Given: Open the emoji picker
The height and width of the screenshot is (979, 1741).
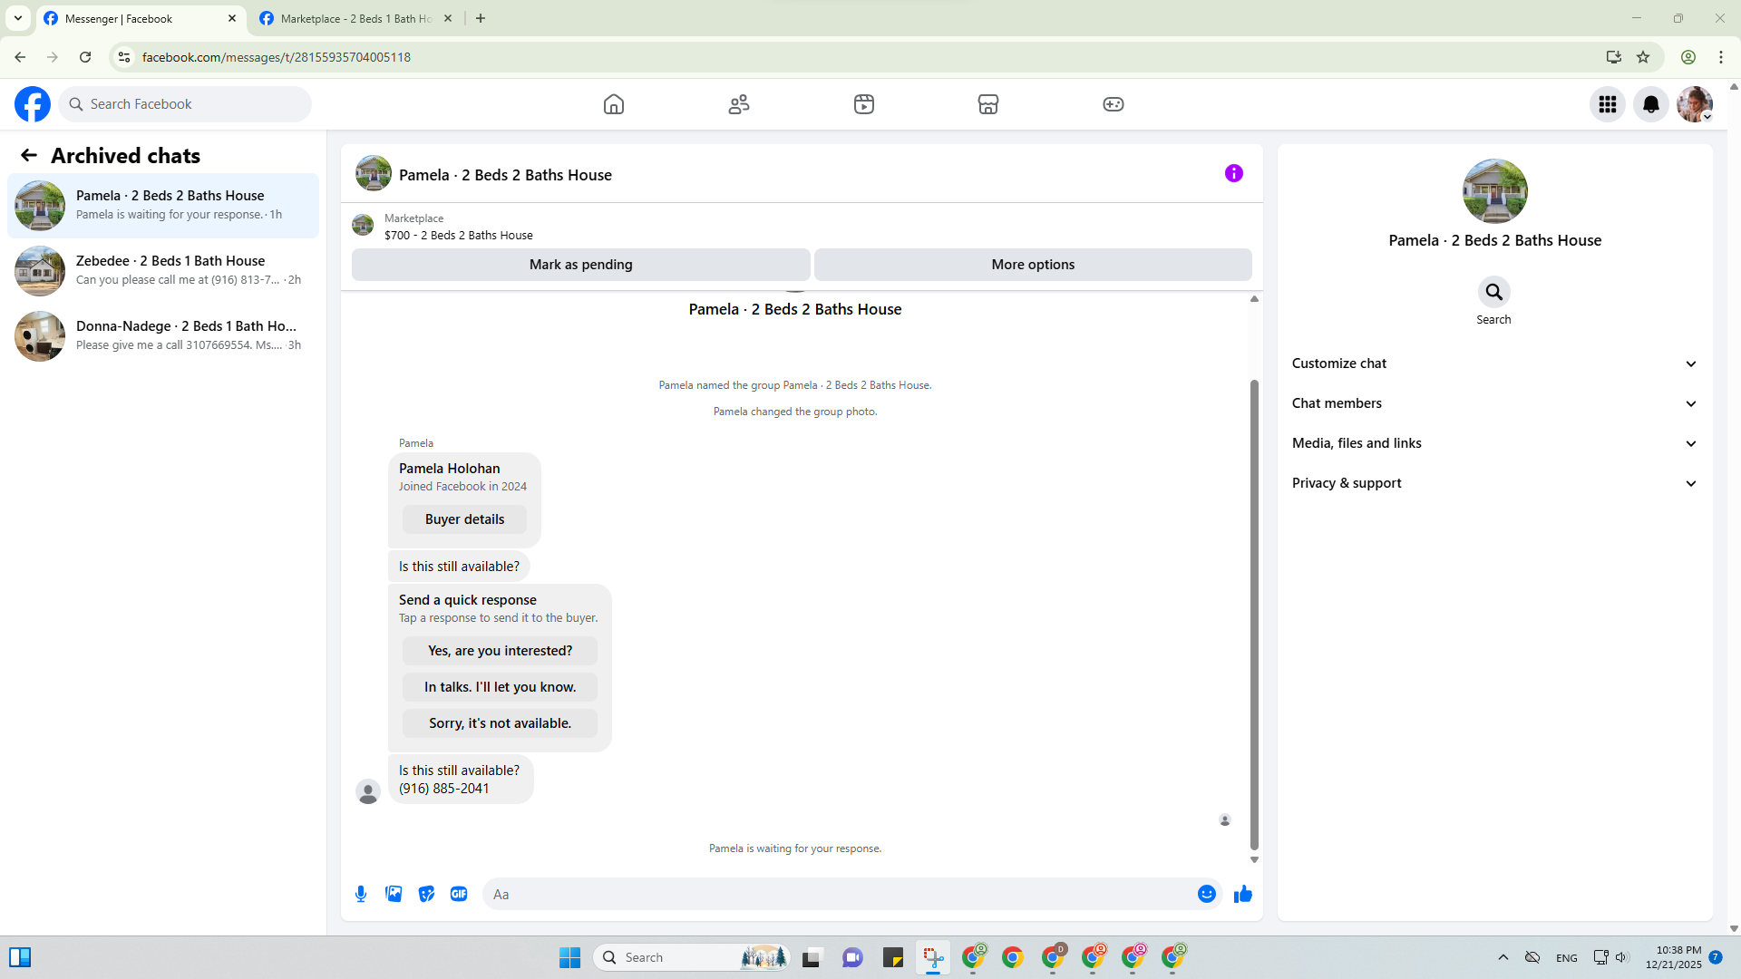Looking at the screenshot, I should (1207, 894).
